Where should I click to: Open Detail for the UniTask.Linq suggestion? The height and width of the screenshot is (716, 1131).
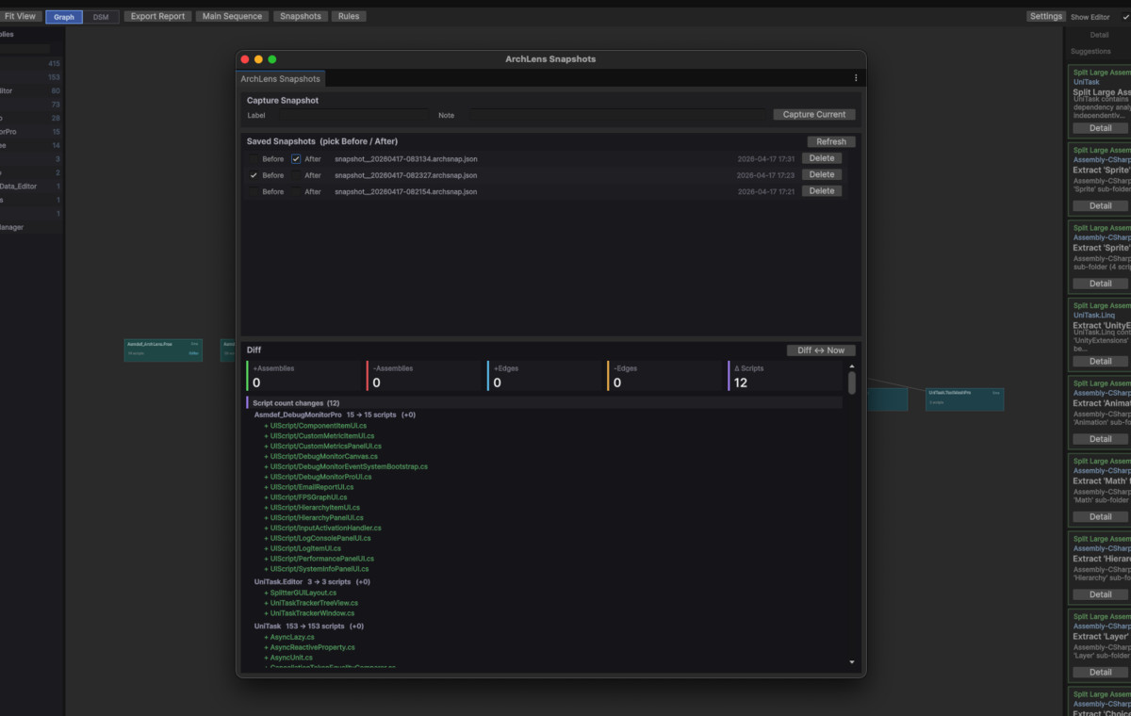tap(1101, 361)
